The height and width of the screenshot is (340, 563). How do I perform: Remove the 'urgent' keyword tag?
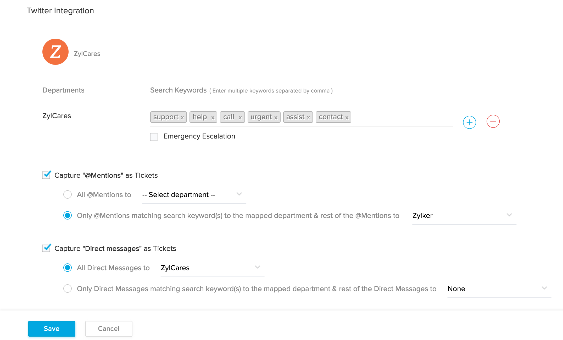(276, 118)
